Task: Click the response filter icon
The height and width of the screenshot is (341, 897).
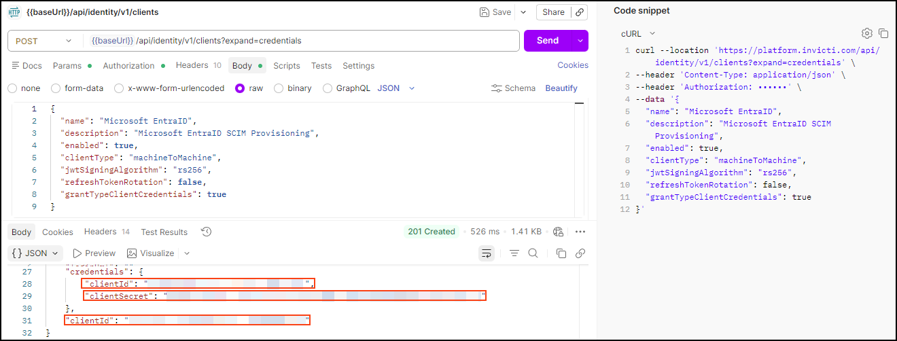Action: click(x=514, y=253)
